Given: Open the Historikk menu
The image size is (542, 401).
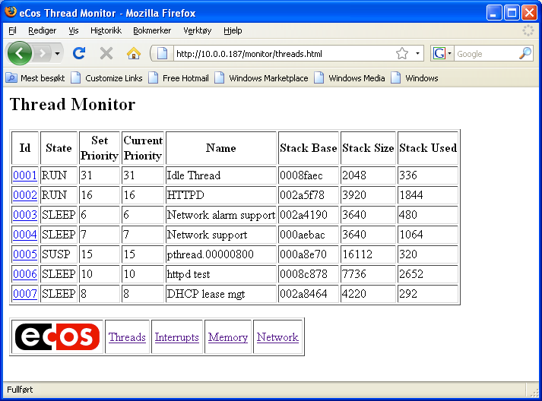Looking at the screenshot, I should pyautogui.click(x=106, y=30).
